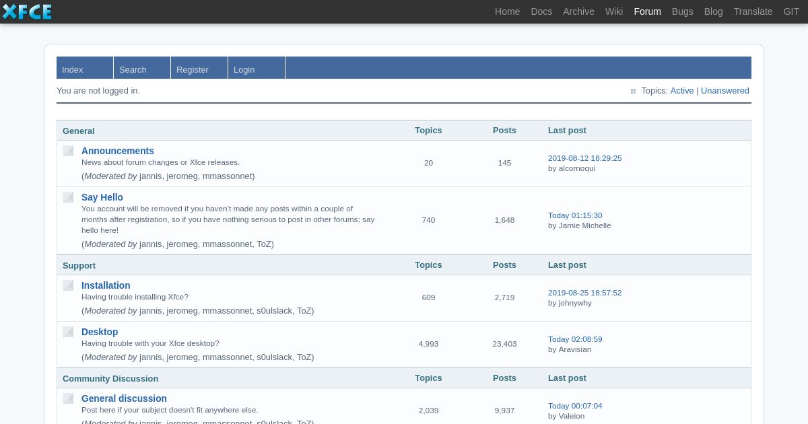808x424 pixels.
Task: Click the Announcements forum status icon
Action: (x=68, y=151)
